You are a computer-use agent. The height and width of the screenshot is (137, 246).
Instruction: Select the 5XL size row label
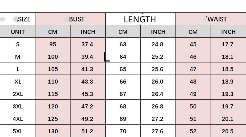tap(18, 131)
